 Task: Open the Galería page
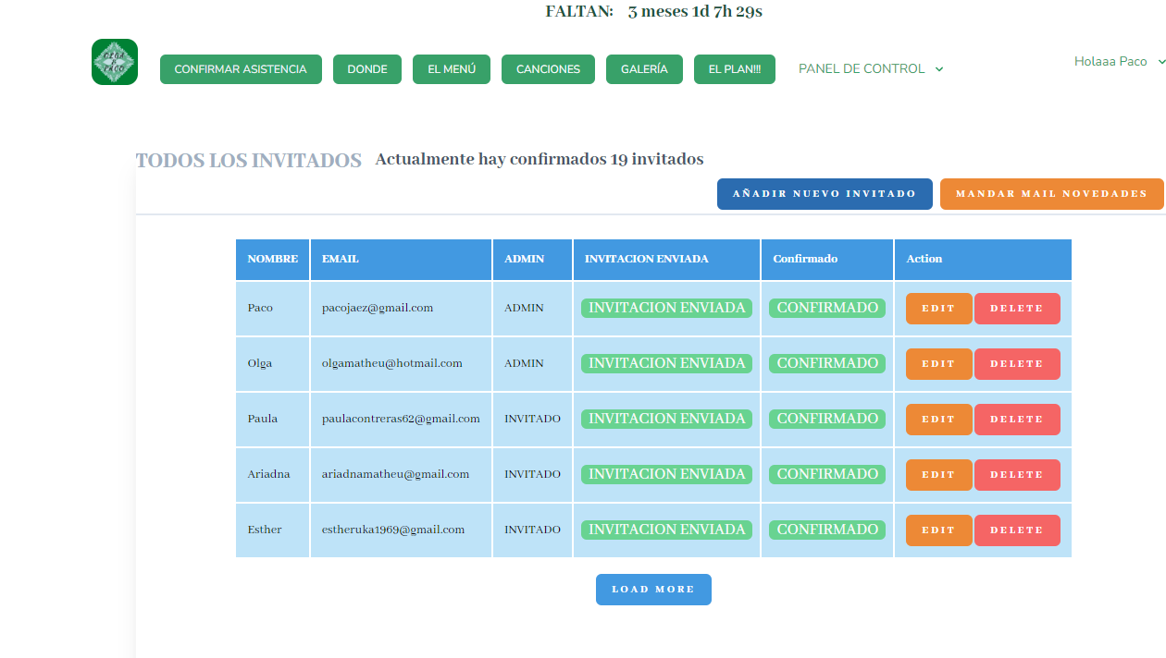(x=644, y=69)
